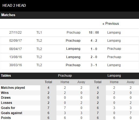This screenshot has height=120, width=139.
Task: Open the 3 - 1 match score
Action: (94, 65)
